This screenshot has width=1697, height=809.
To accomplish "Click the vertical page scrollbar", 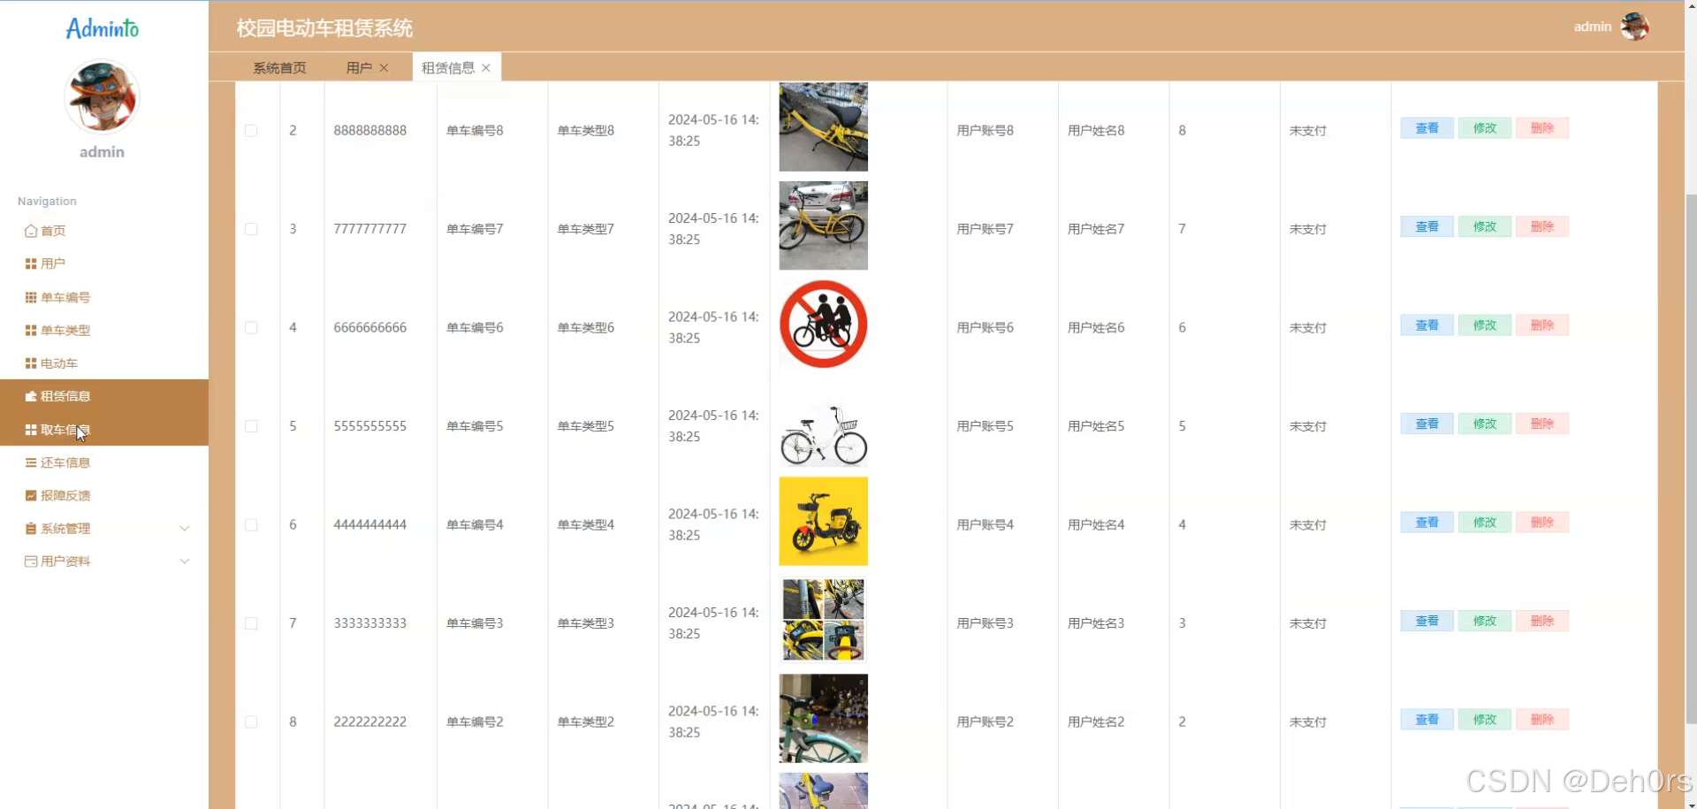I will coord(1690,460).
